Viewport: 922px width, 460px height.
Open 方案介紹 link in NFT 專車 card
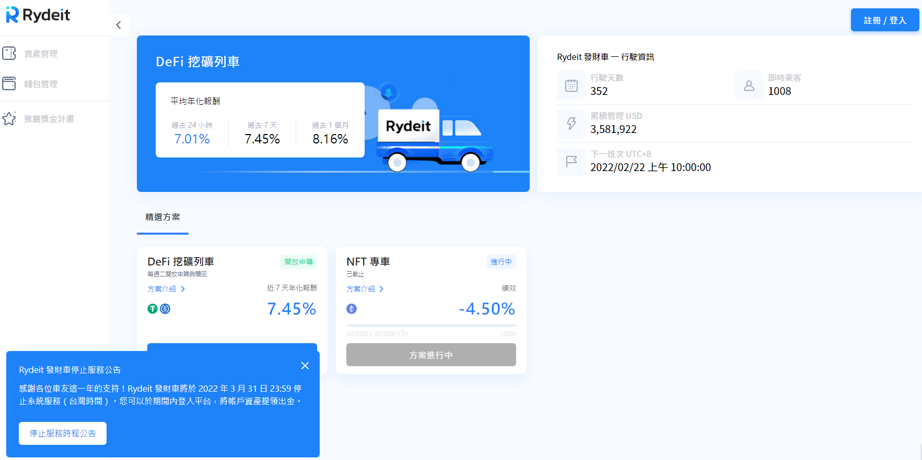[x=365, y=289]
